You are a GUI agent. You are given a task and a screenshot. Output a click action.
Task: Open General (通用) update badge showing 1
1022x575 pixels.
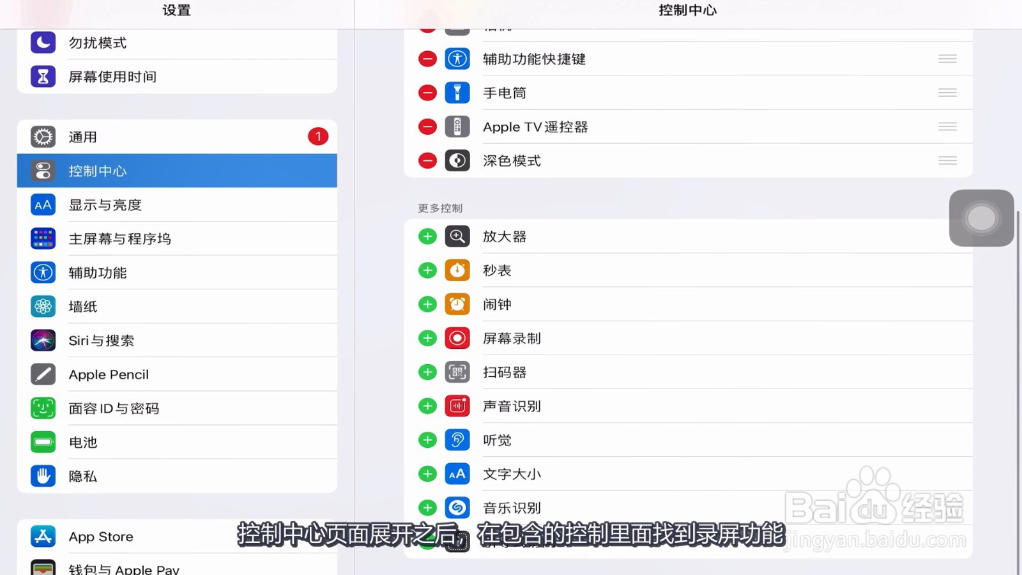pyautogui.click(x=318, y=136)
